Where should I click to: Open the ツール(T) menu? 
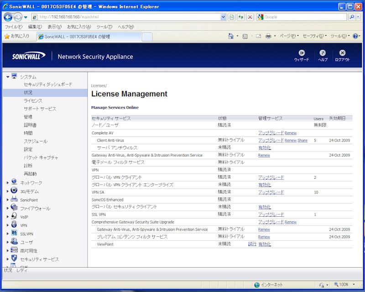pos(104,27)
